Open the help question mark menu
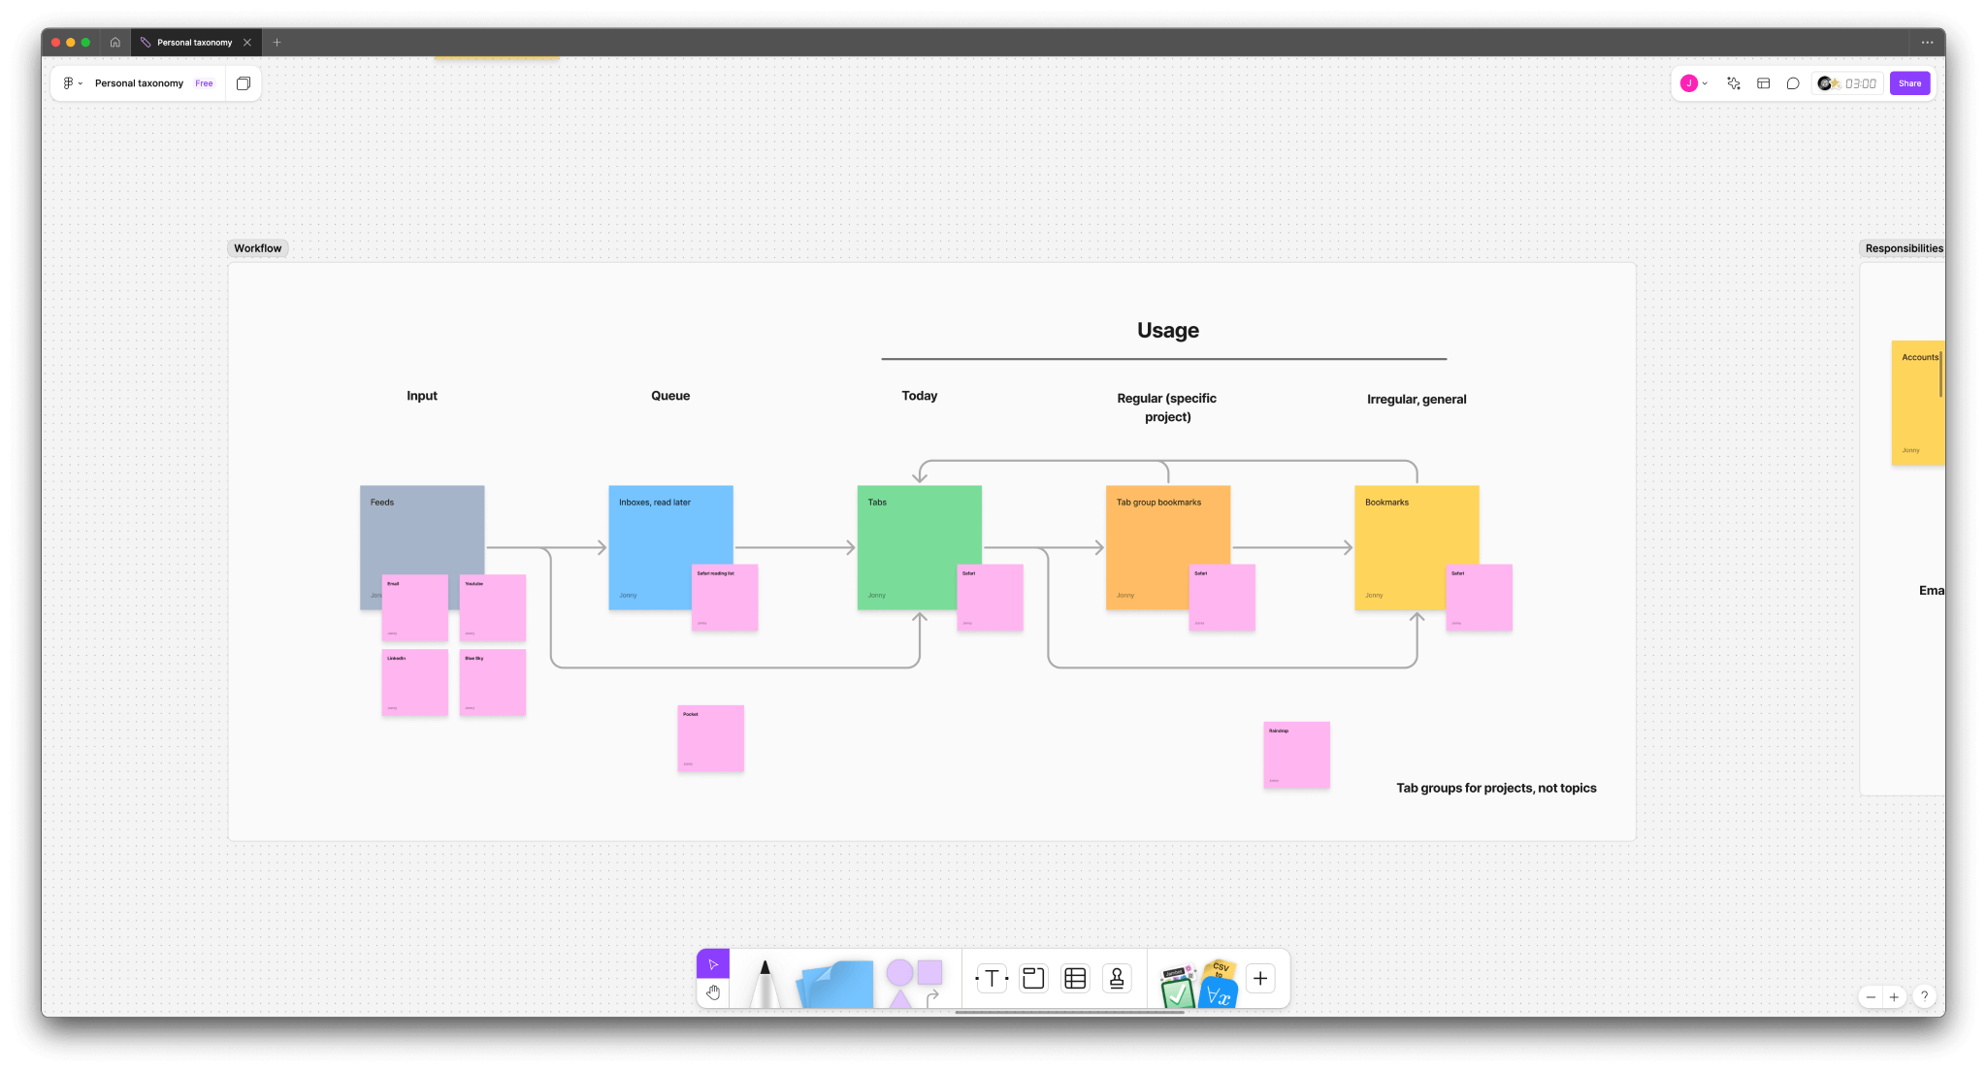Viewport: 1987px width, 1072px height. tap(1925, 996)
